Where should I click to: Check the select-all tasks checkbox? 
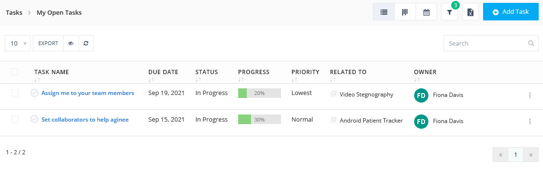(15, 72)
